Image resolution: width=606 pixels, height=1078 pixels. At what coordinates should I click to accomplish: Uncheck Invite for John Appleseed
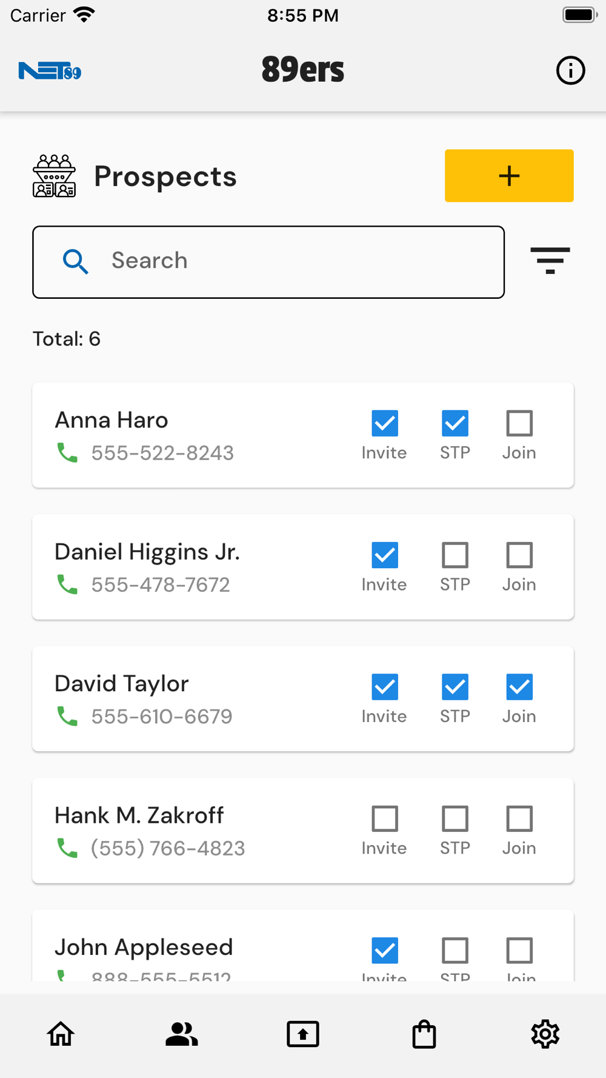tap(385, 951)
